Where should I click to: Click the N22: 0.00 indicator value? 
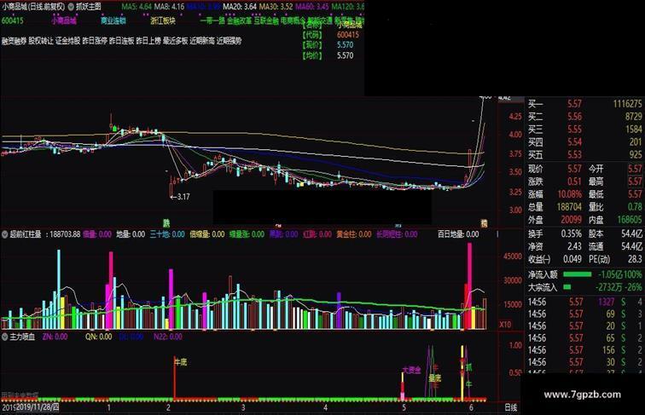pos(168,337)
